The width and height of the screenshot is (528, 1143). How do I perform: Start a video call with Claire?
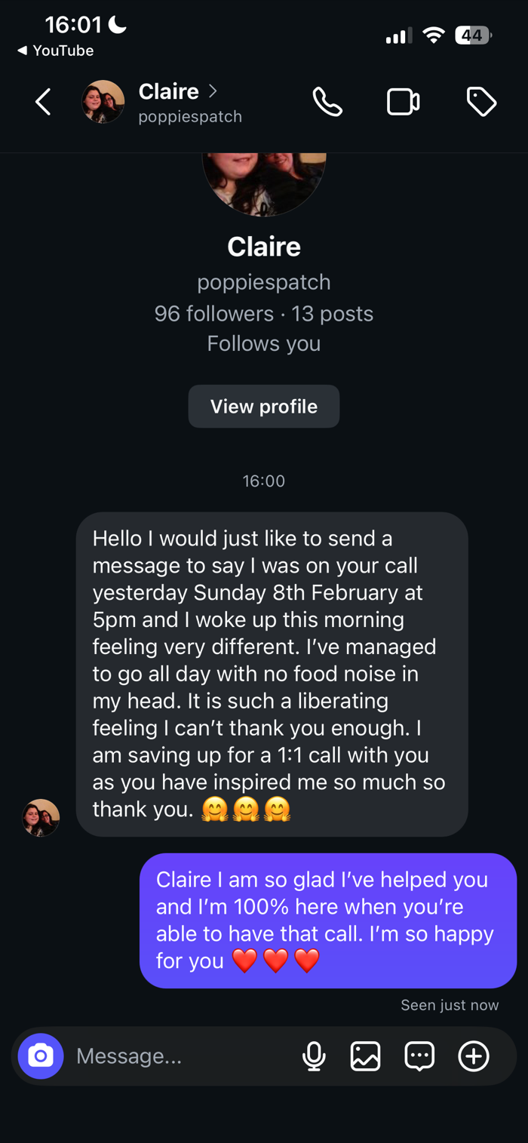404,100
